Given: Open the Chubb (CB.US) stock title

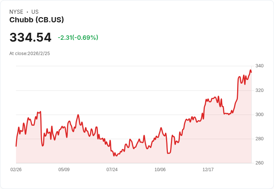Looking at the screenshot, I should (36, 20).
